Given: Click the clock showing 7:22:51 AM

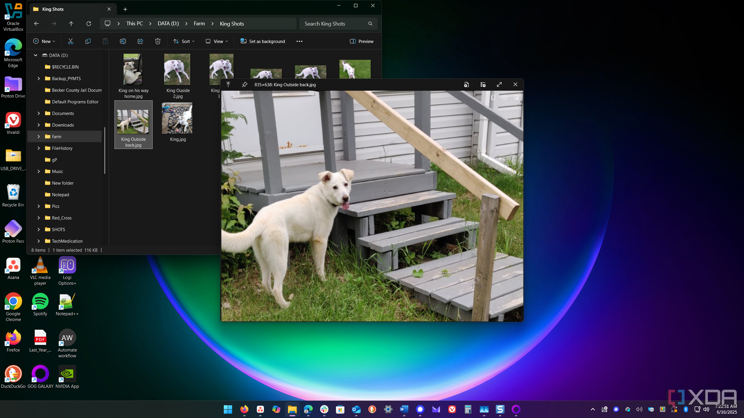Looking at the screenshot, I should 726,406.
